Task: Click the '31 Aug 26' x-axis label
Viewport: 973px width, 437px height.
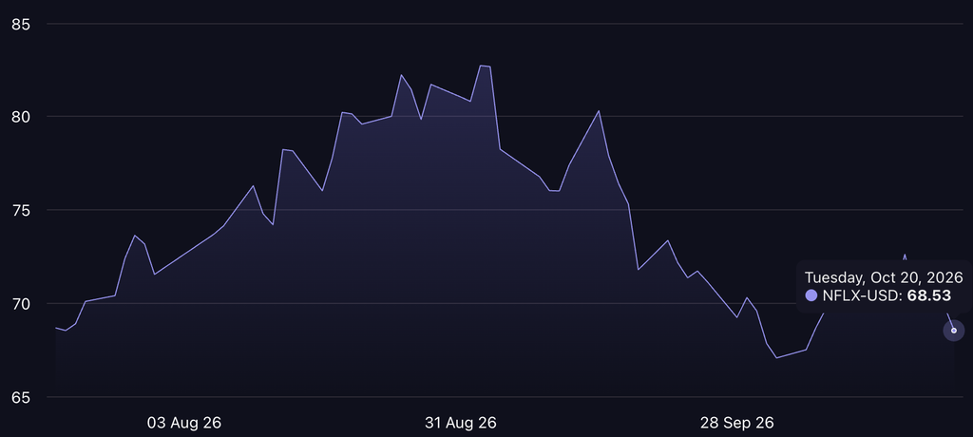Action: (x=461, y=424)
